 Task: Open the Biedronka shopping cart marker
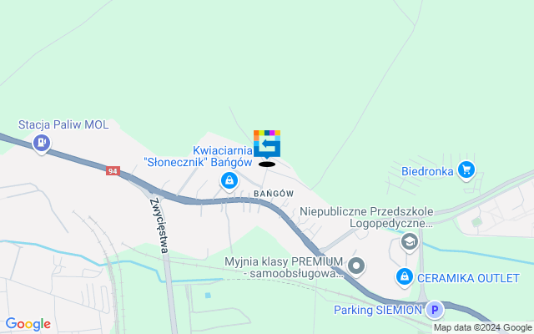click(x=466, y=170)
